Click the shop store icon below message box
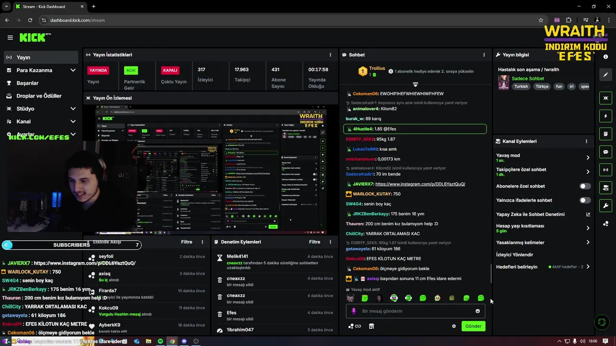This screenshot has width=616, height=346. (x=371, y=326)
